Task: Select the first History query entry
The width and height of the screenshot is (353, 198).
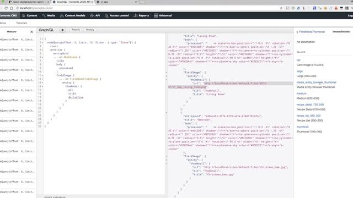Action: click(x=17, y=40)
